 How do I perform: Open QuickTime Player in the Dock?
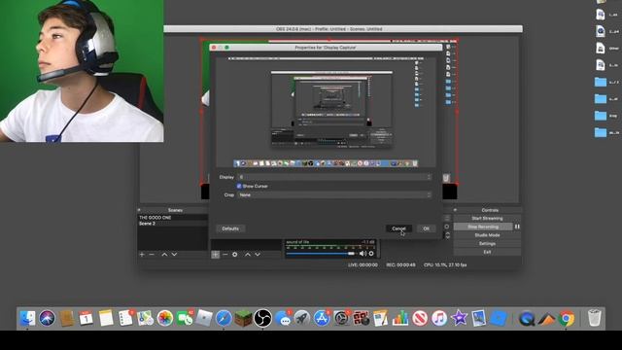(527, 318)
